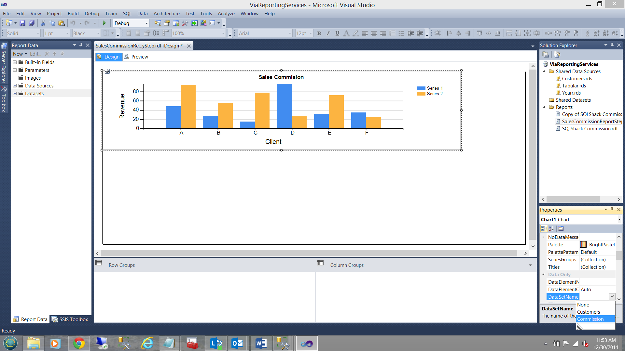
Task: Open the Debug configuration dropdown
Action: point(146,23)
